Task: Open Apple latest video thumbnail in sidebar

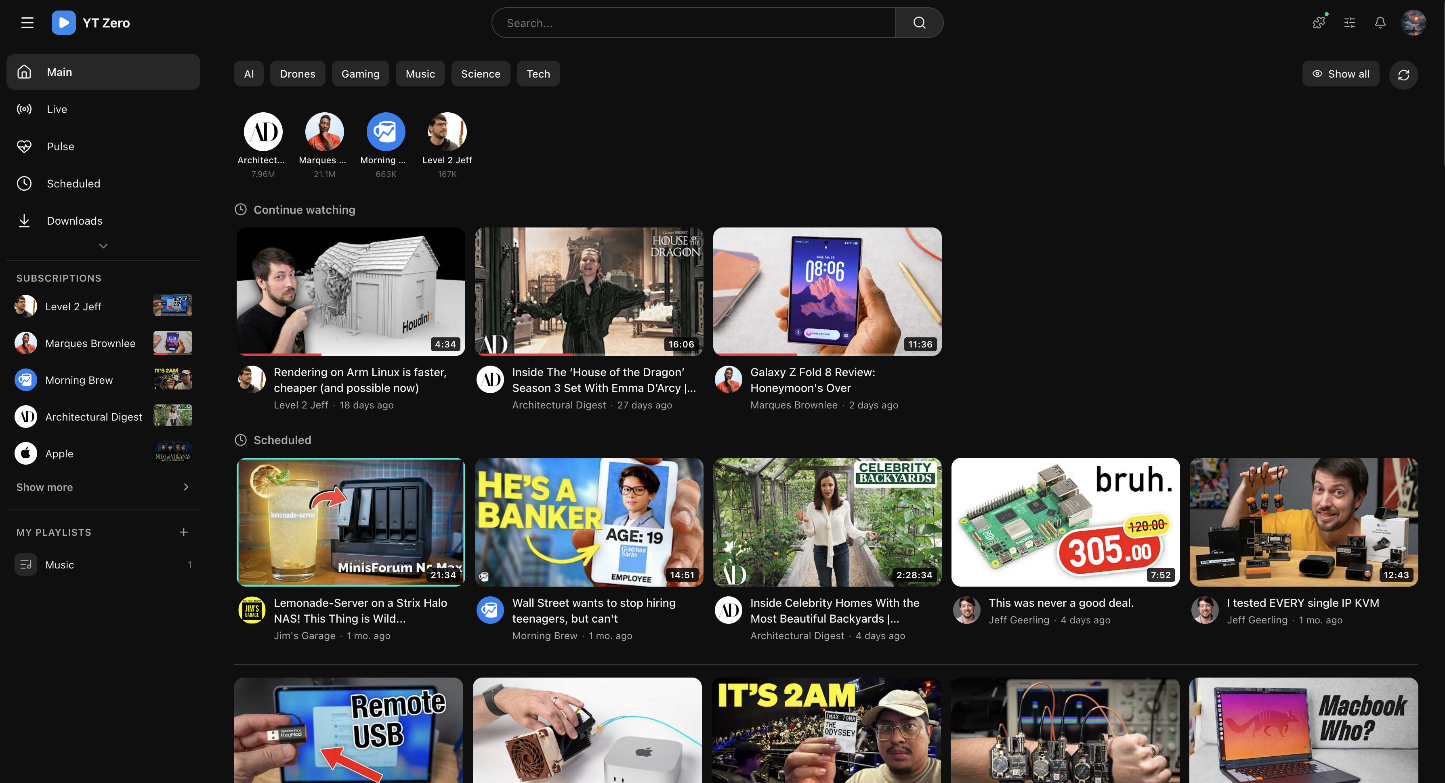Action: click(x=173, y=453)
